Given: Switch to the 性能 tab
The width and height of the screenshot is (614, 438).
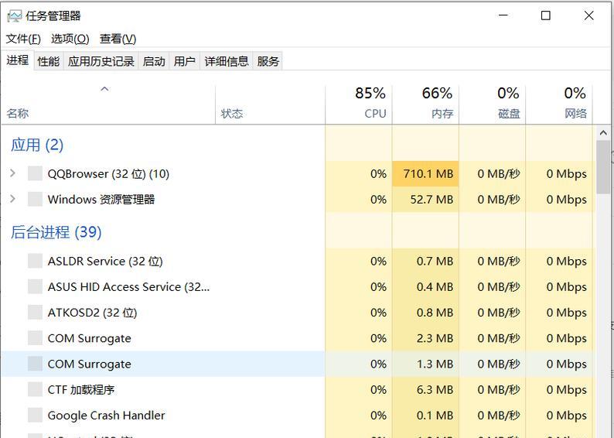Looking at the screenshot, I should point(48,61).
